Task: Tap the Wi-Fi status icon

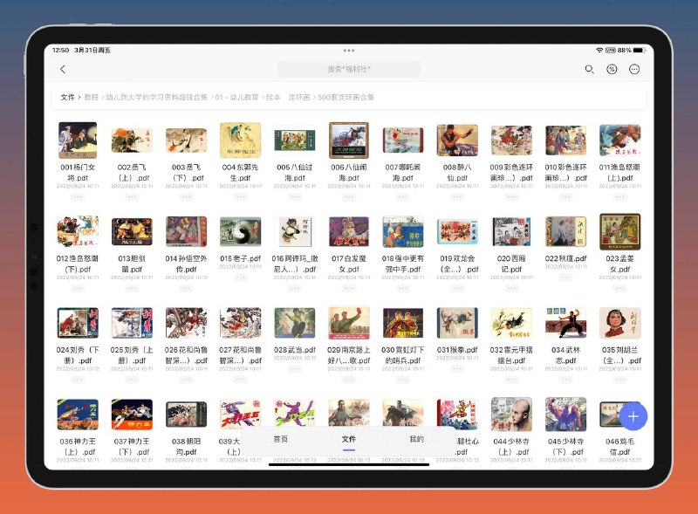Action: pos(599,50)
